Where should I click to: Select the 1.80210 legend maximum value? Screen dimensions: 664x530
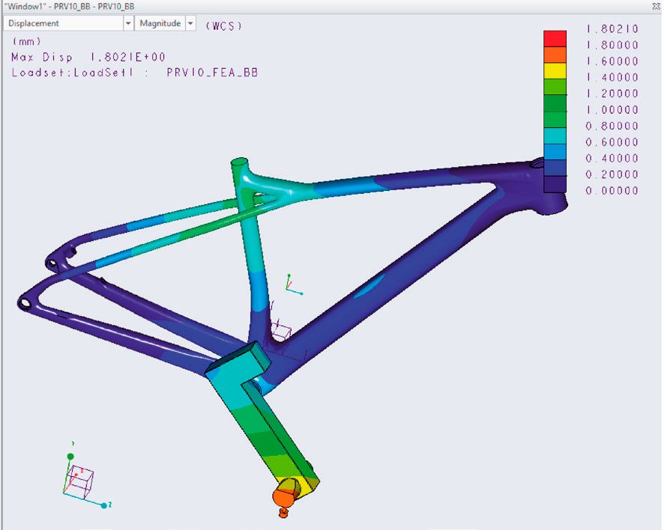[612, 28]
